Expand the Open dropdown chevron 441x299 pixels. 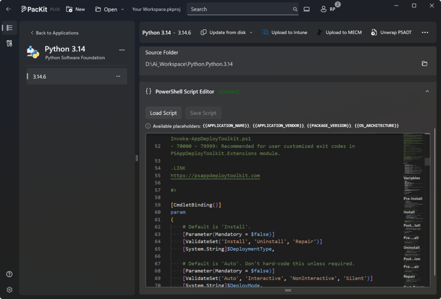(123, 9)
